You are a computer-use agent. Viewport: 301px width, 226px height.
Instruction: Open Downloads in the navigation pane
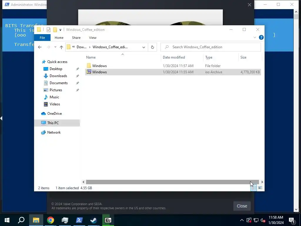coord(58,76)
